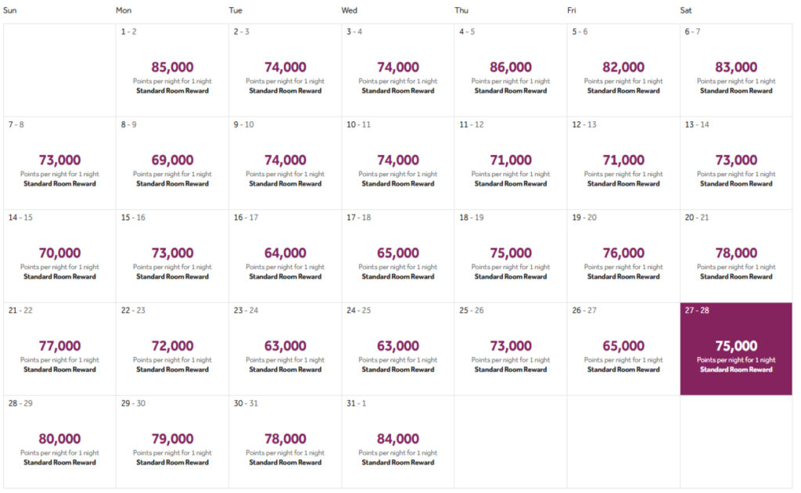Choose the 8 - 9 cell priced 69,000

(x=172, y=163)
